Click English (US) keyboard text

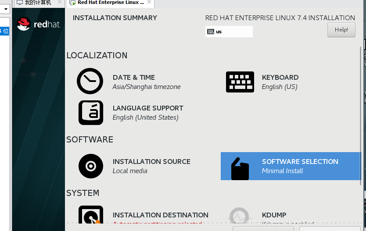click(280, 87)
